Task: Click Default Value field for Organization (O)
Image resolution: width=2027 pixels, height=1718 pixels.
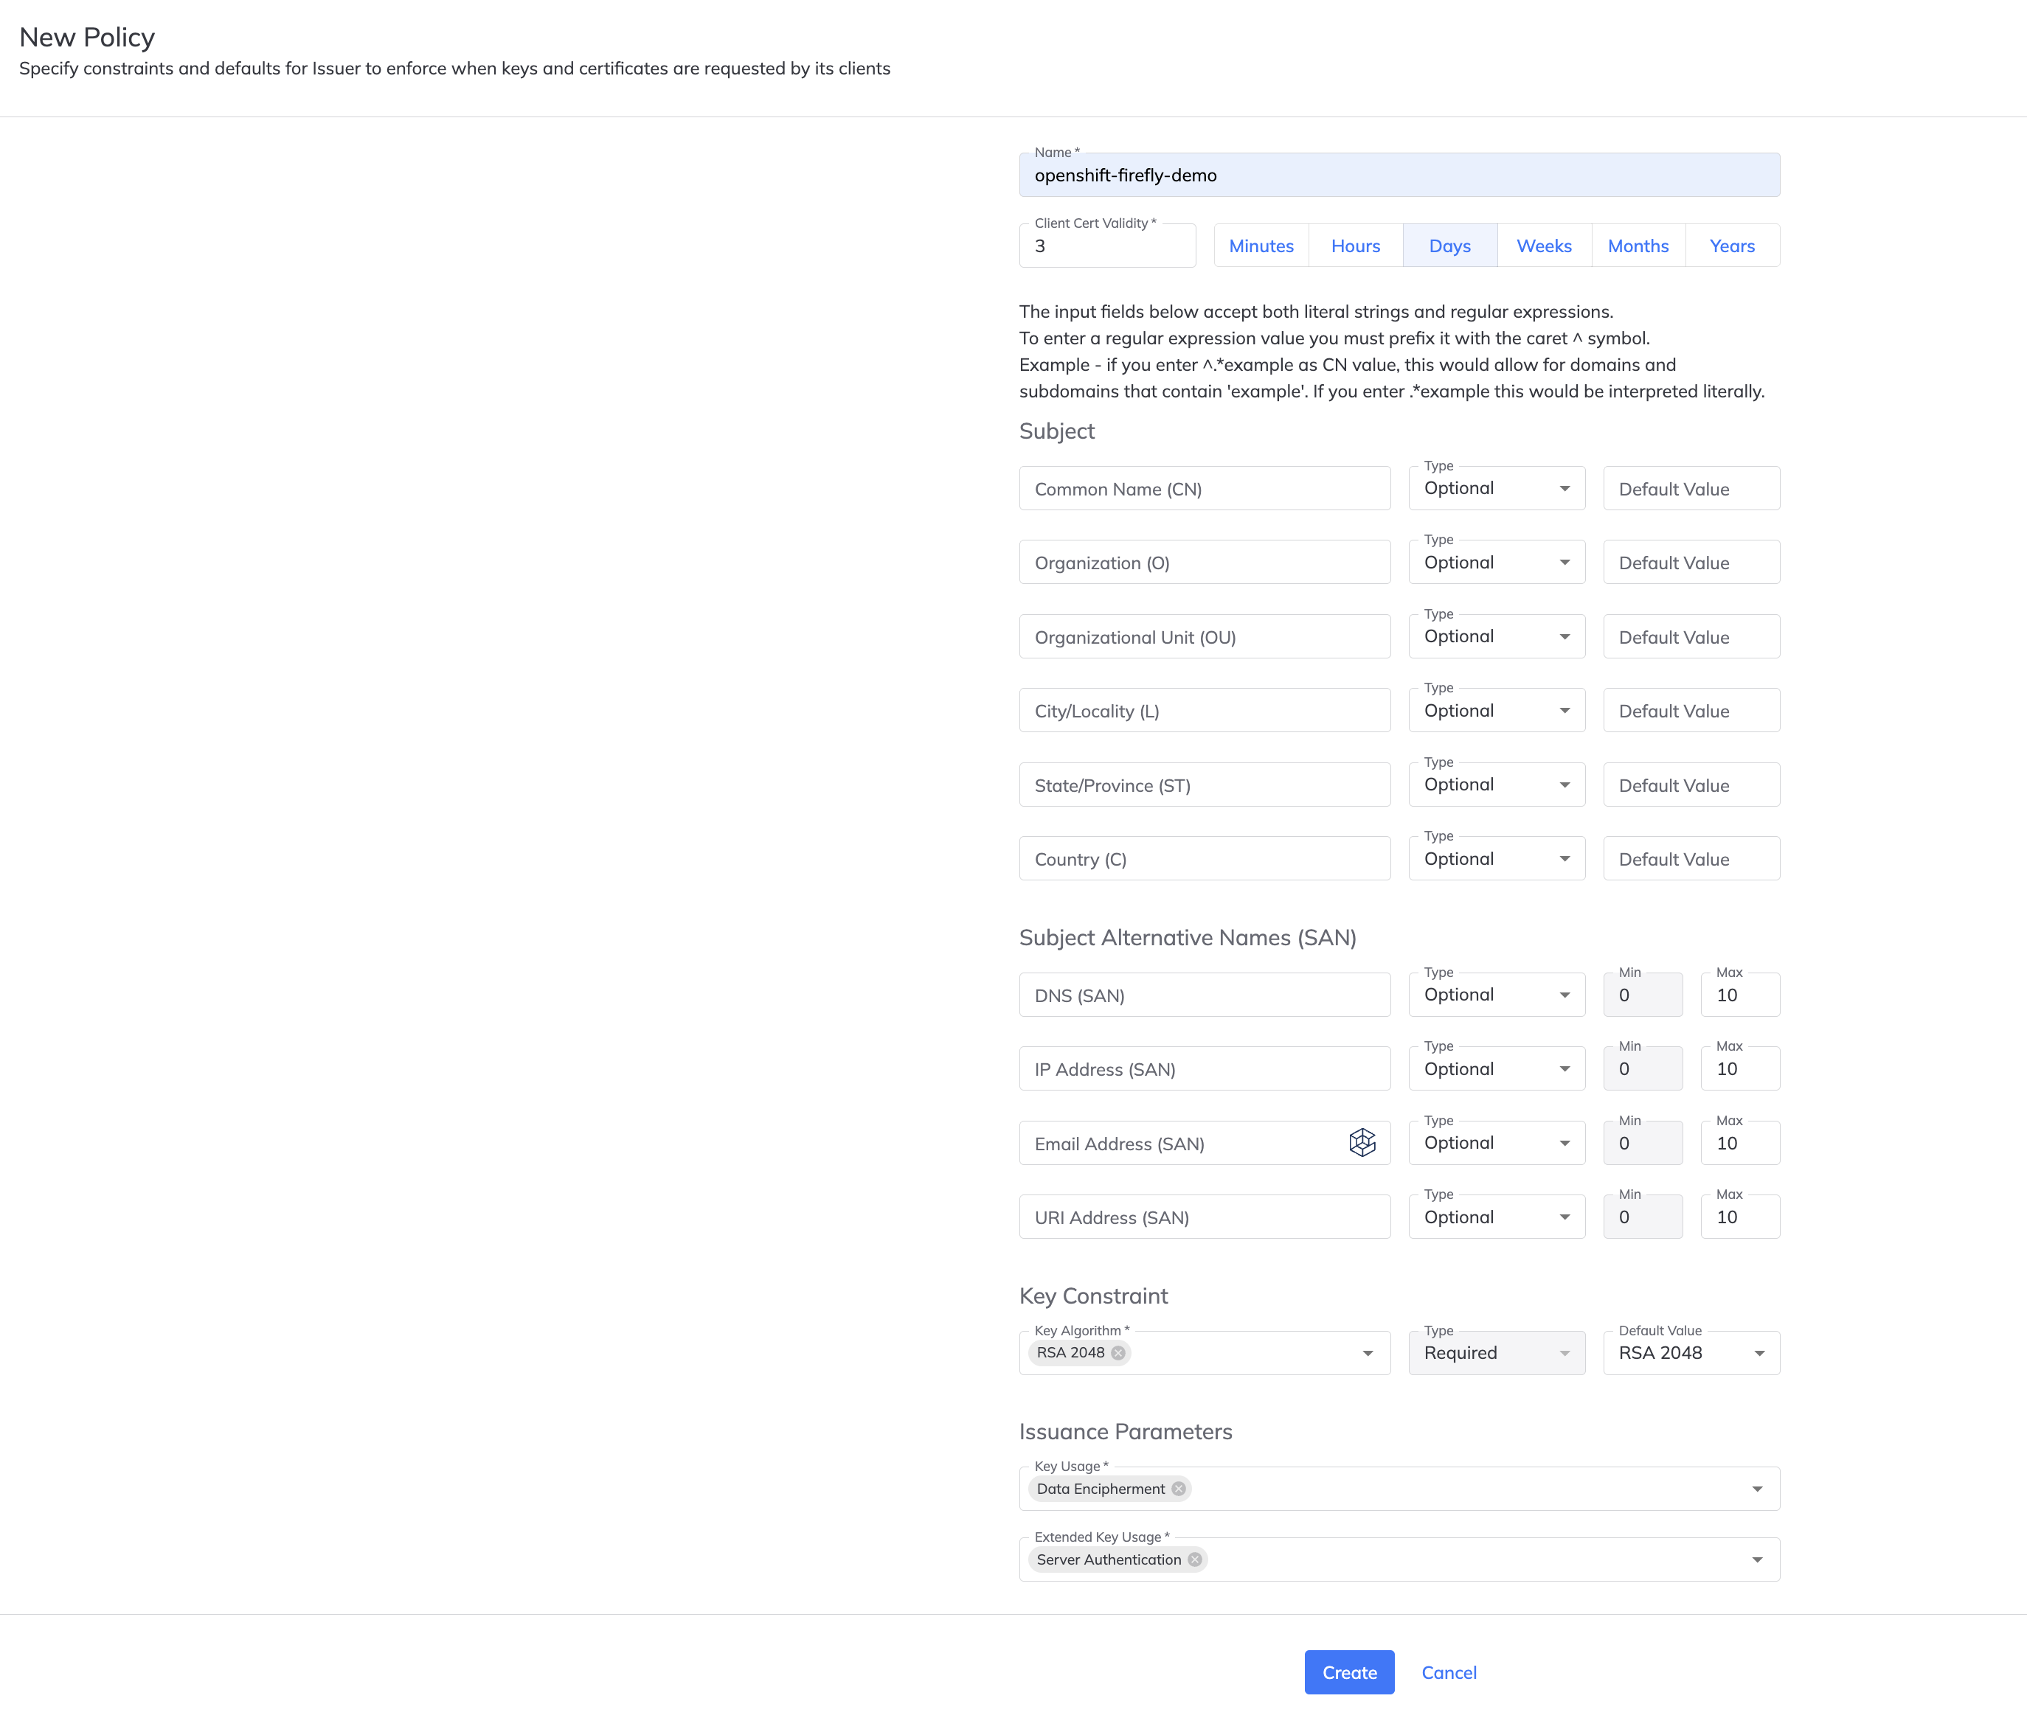Action: pos(1692,562)
